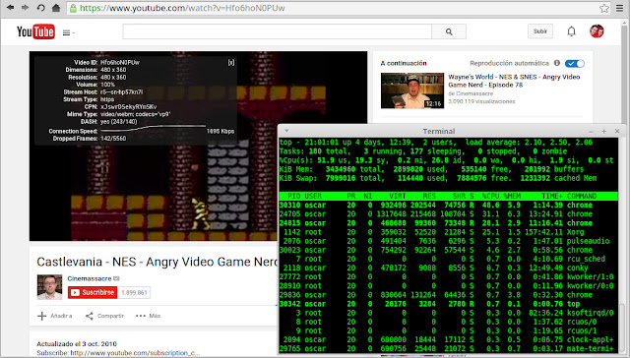
Task: Click ksoftirqd/0 process row
Action: [x=449, y=313]
